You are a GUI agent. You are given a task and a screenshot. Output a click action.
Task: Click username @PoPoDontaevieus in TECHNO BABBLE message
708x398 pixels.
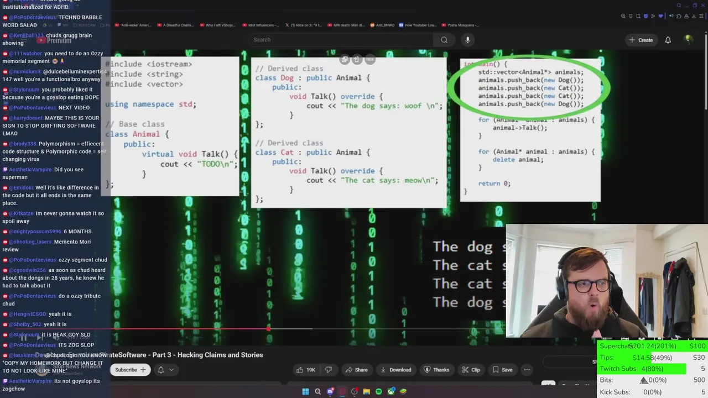[32, 18]
